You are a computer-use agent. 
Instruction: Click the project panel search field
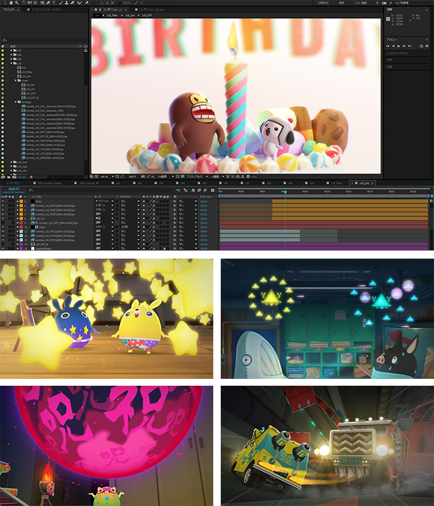coord(43,41)
